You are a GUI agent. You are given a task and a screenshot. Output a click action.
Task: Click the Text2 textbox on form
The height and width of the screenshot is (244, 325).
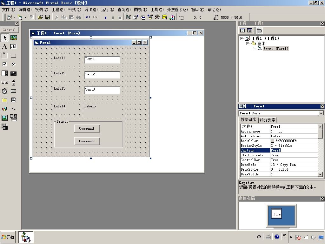click(x=102, y=75)
